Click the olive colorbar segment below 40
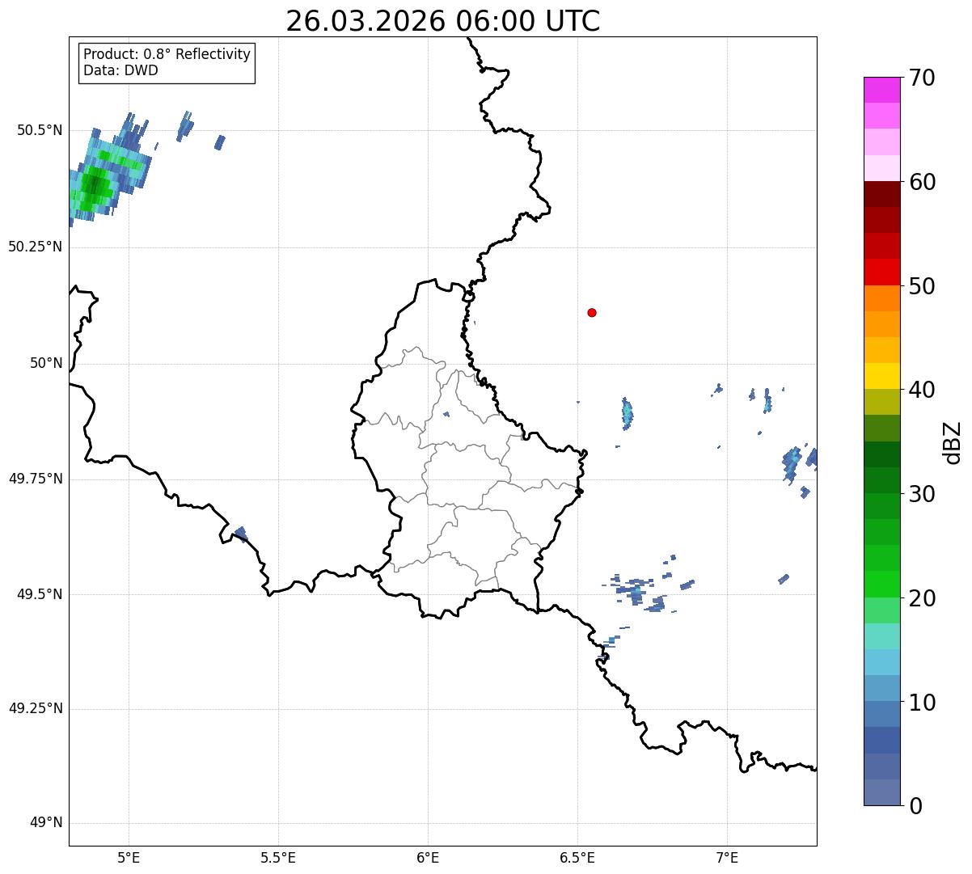 point(881,402)
